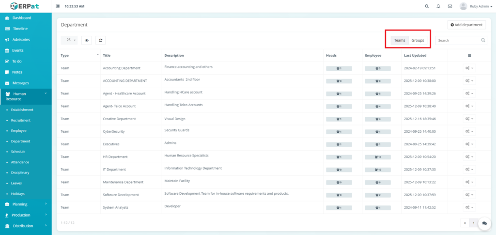Switch the view to Groups

[418, 40]
